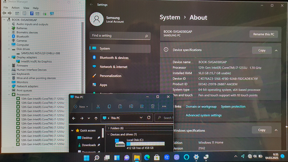
Task: Click the Cut scissors icon in This PC toolbar
Action: tap(98, 106)
